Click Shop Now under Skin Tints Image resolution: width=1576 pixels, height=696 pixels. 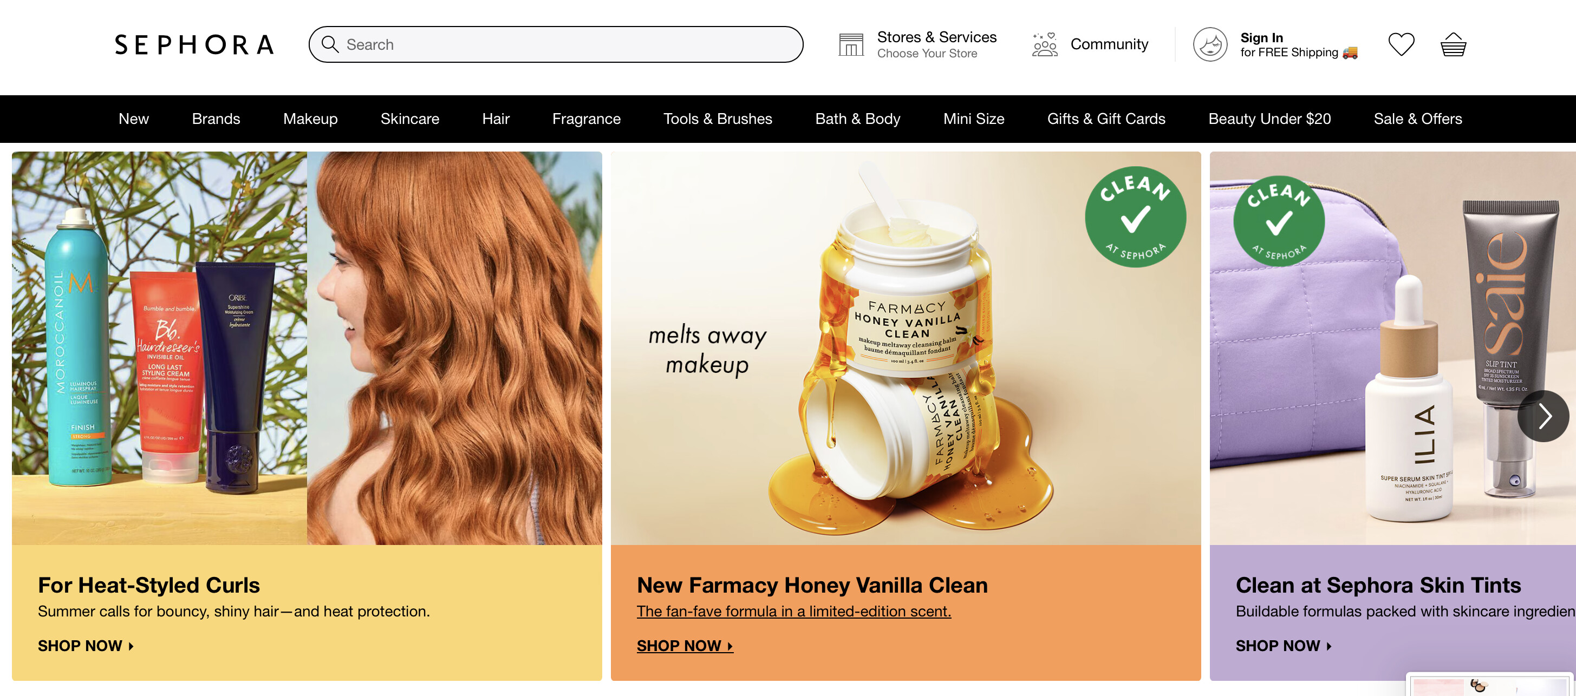tap(1284, 646)
